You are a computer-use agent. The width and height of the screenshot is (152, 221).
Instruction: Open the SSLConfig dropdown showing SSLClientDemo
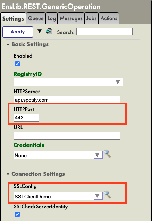click(x=58, y=196)
